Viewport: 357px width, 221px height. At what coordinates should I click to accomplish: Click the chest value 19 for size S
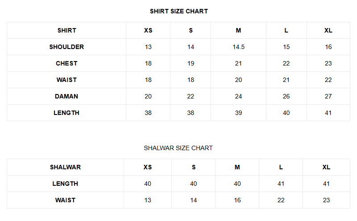[191, 63]
